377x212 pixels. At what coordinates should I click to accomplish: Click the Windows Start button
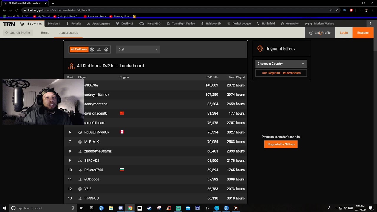click(4, 208)
